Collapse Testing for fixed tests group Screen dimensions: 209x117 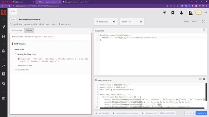(16, 54)
